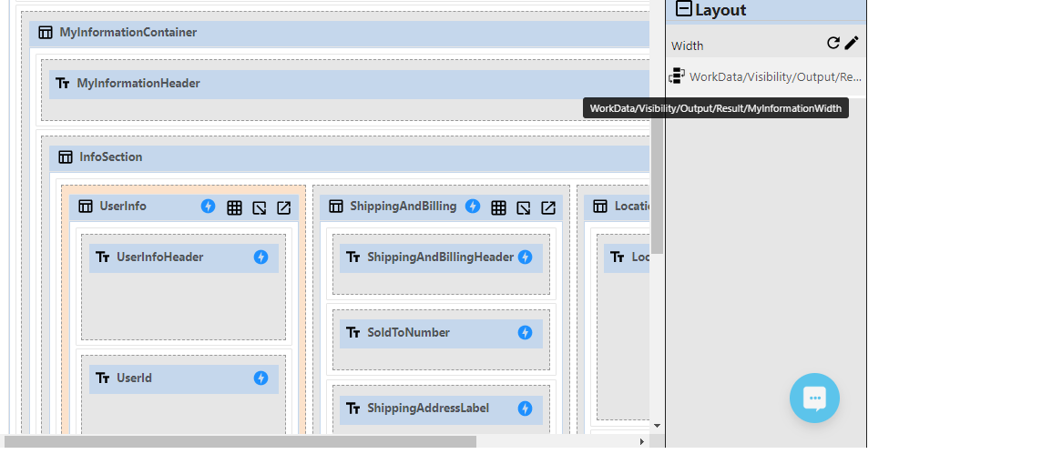This screenshot has height=454, width=1042.
Task: Click the ShippingAndBilling lightning bolt icon
Action: click(473, 207)
